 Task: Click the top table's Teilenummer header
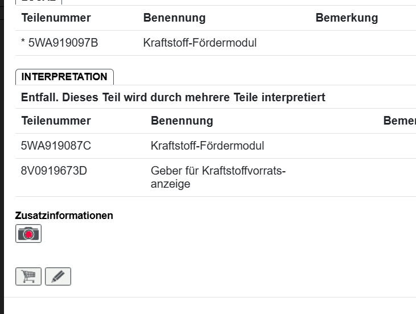point(56,18)
